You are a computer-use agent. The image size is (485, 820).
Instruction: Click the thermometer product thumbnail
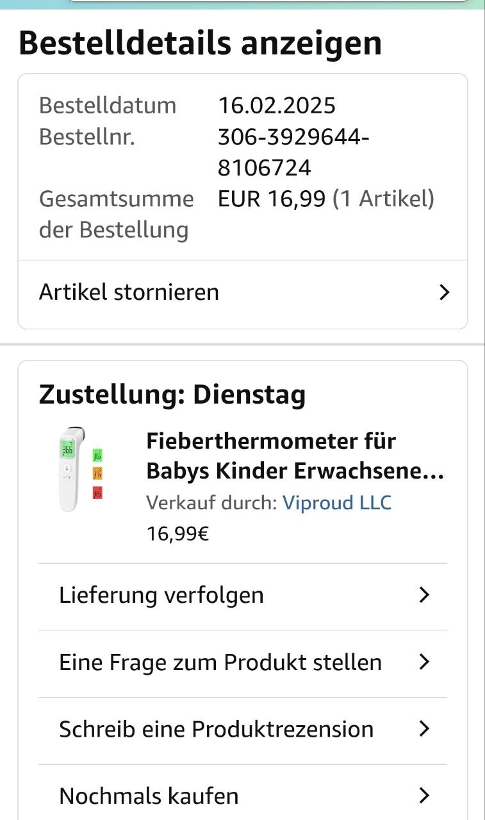click(x=79, y=469)
